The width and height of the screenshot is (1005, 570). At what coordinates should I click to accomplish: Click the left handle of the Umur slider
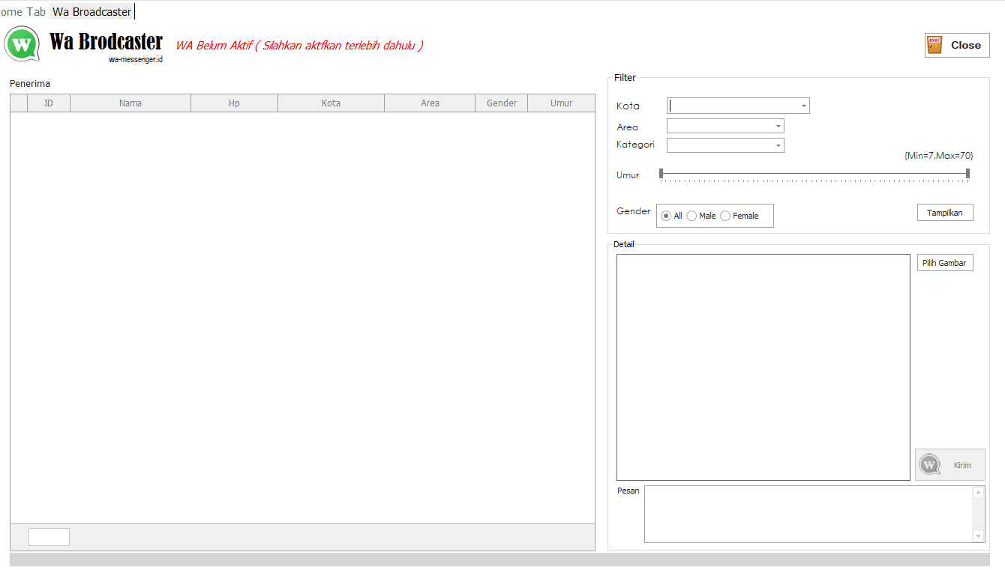[x=661, y=174]
